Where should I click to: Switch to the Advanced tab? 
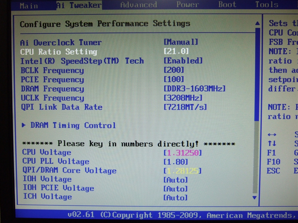[x=139, y=5]
